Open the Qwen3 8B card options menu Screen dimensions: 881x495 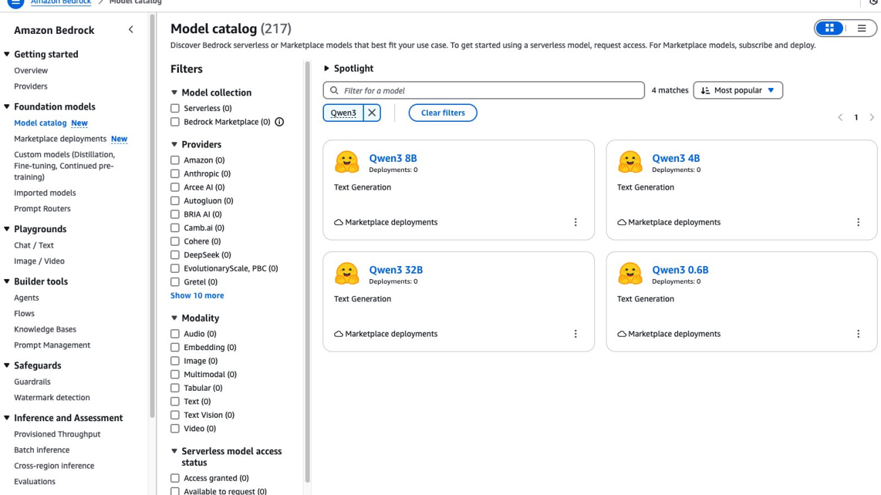click(575, 222)
